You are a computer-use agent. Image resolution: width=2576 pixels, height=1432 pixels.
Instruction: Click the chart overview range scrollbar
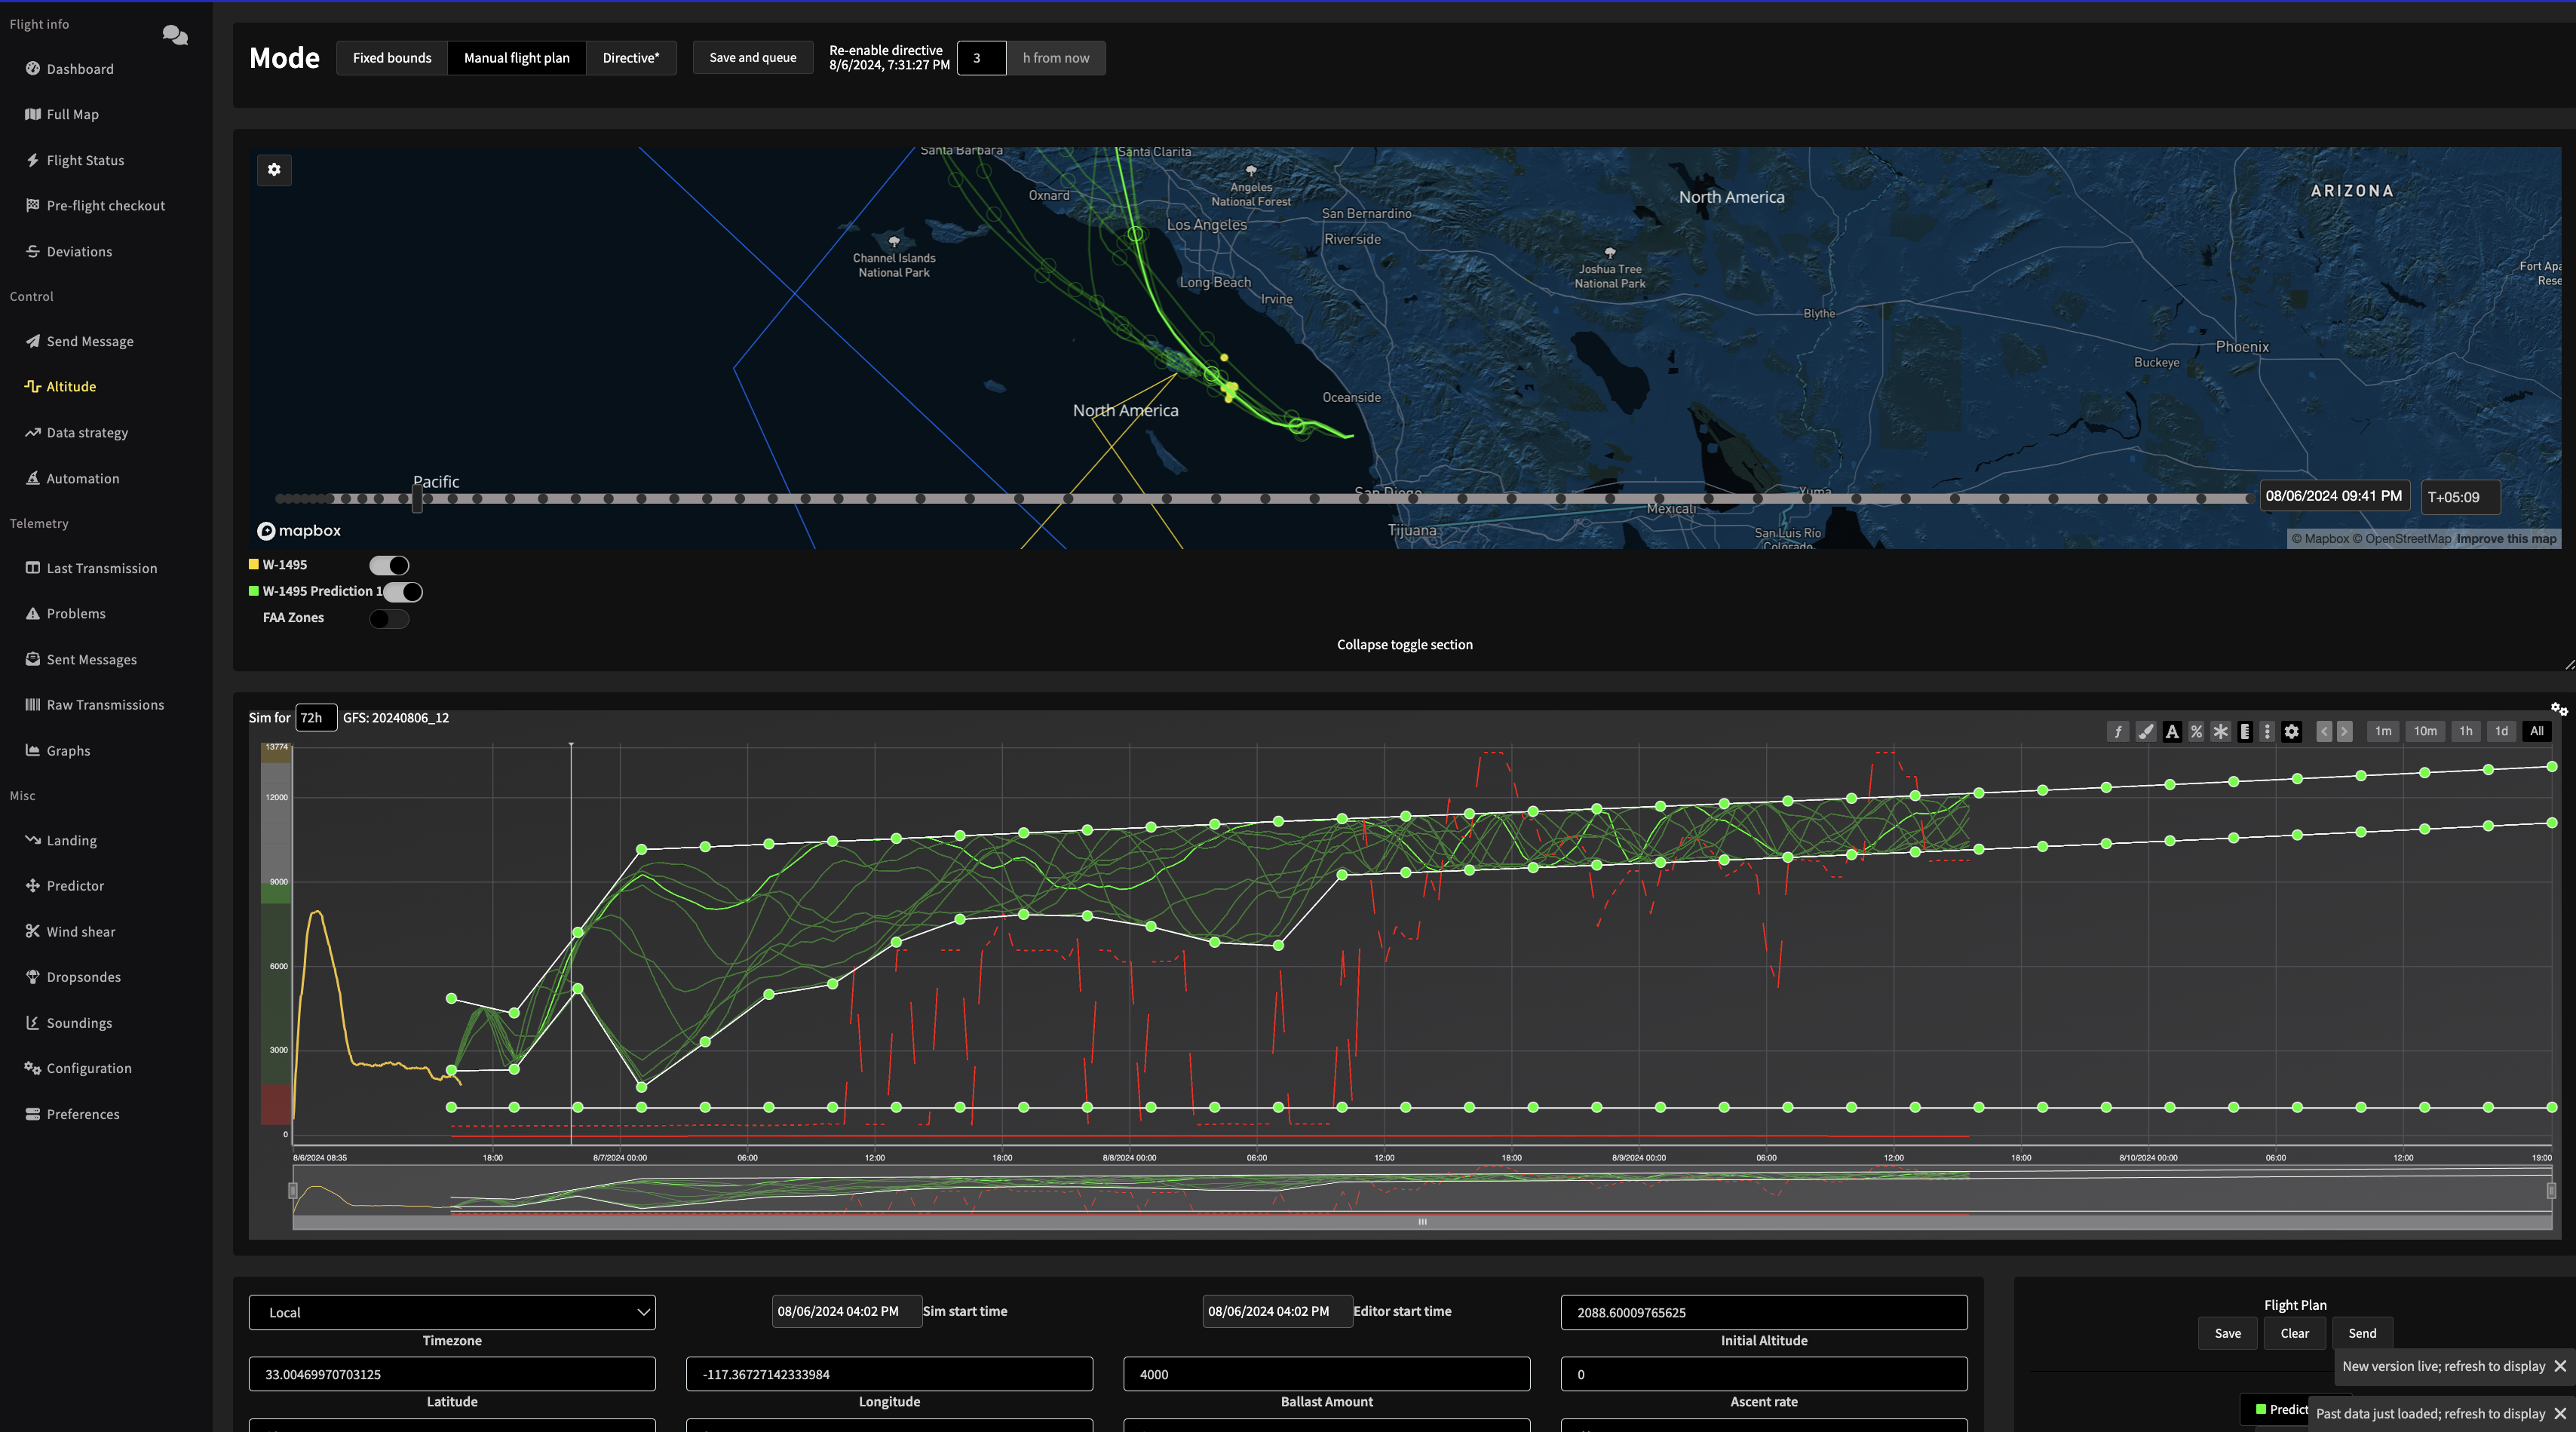[1421, 1222]
